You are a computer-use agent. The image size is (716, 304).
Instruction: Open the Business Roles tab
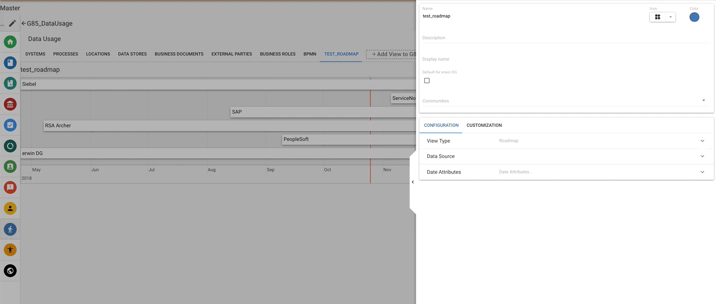coord(278,54)
